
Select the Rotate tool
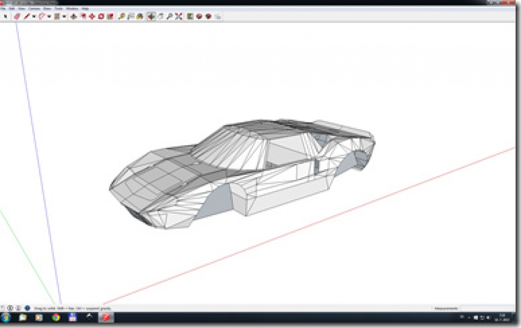(x=101, y=16)
